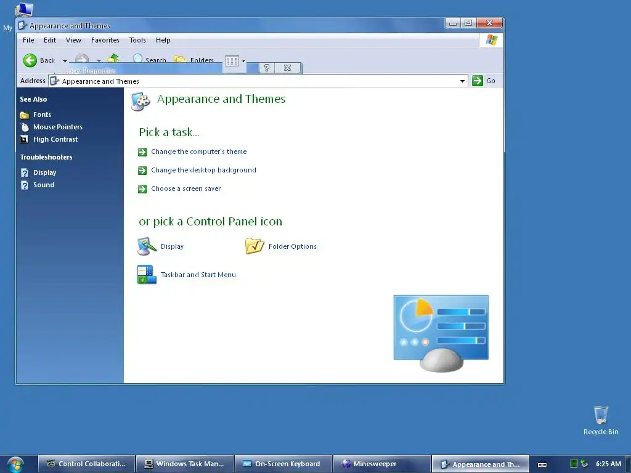Viewport: 631px width, 473px height.
Task: Click the green Back arrow button
Action: [30, 60]
